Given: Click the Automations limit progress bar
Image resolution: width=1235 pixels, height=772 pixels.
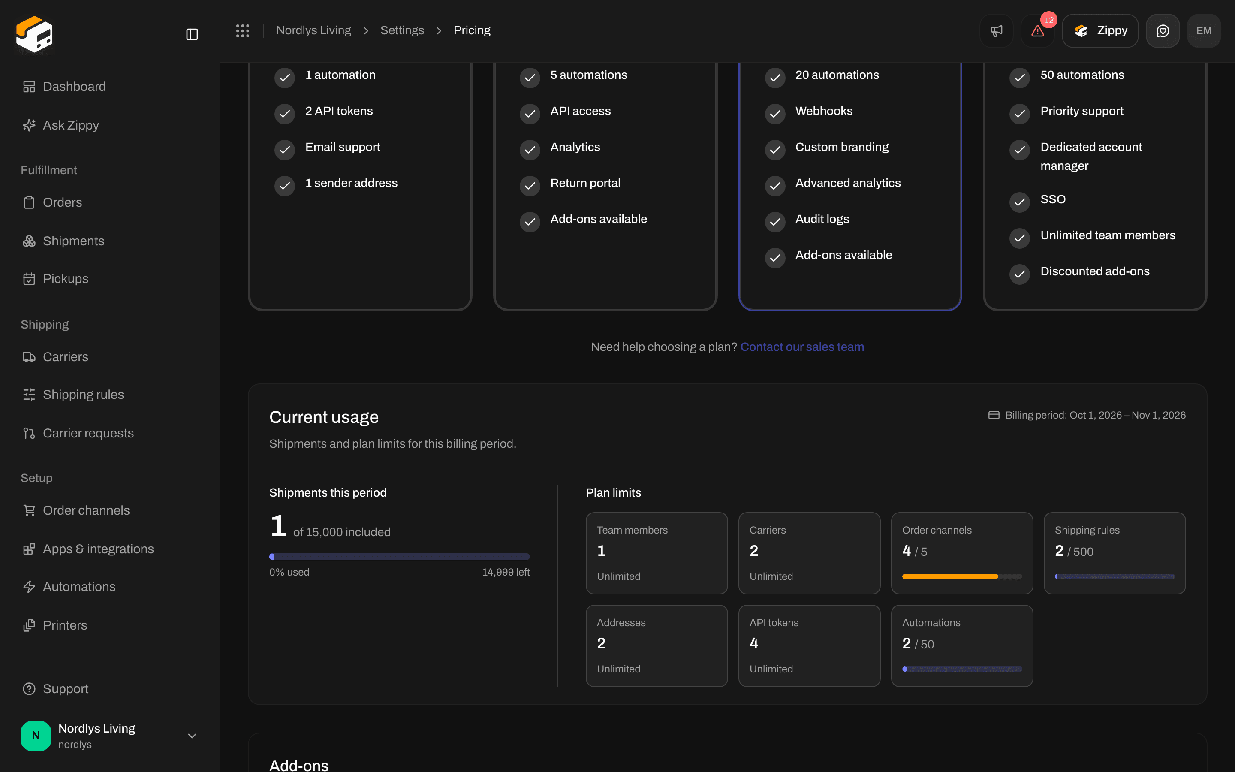Looking at the screenshot, I should 962,669.
